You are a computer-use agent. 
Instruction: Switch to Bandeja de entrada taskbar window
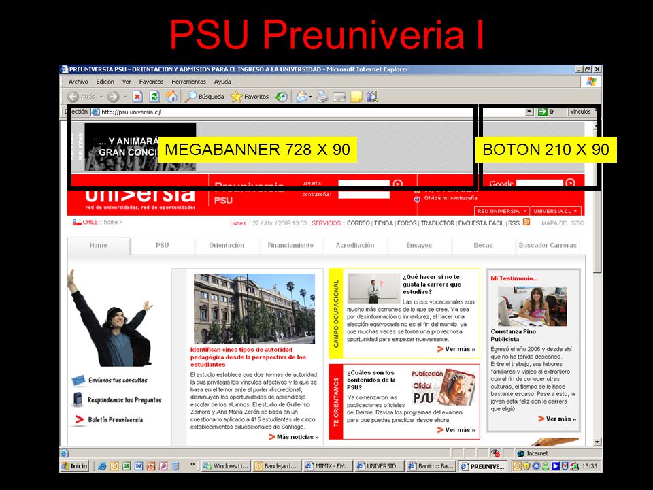point(277,466)
